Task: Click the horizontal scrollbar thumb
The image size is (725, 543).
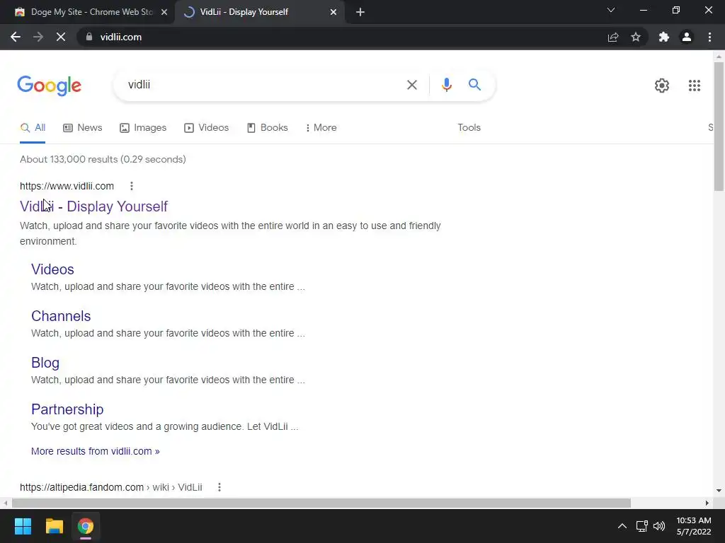Action: [x=321, y=503]
